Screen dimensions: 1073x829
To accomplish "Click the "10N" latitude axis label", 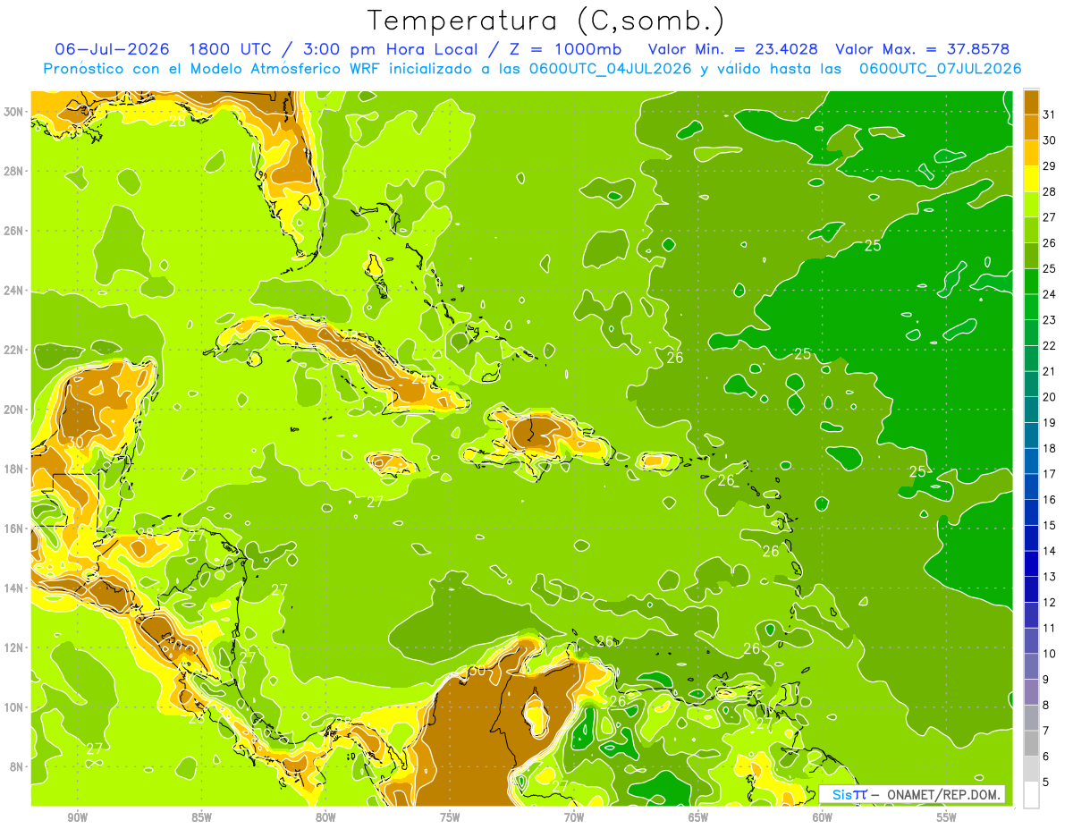I will tap(13, 707).
